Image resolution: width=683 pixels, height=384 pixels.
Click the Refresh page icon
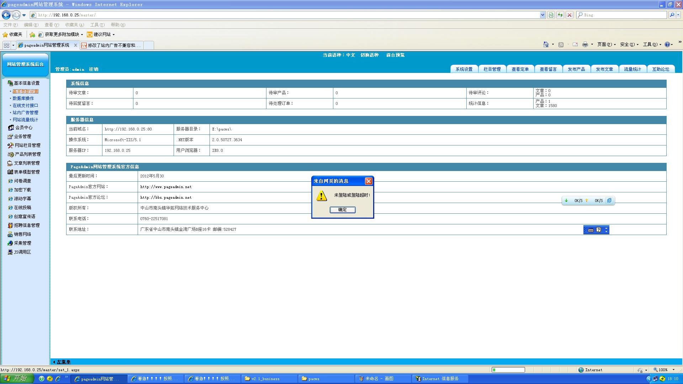coord(560,15)
